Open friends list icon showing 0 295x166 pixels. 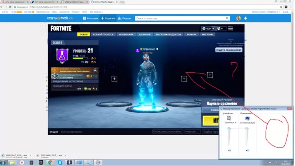(x=221, y=29)
